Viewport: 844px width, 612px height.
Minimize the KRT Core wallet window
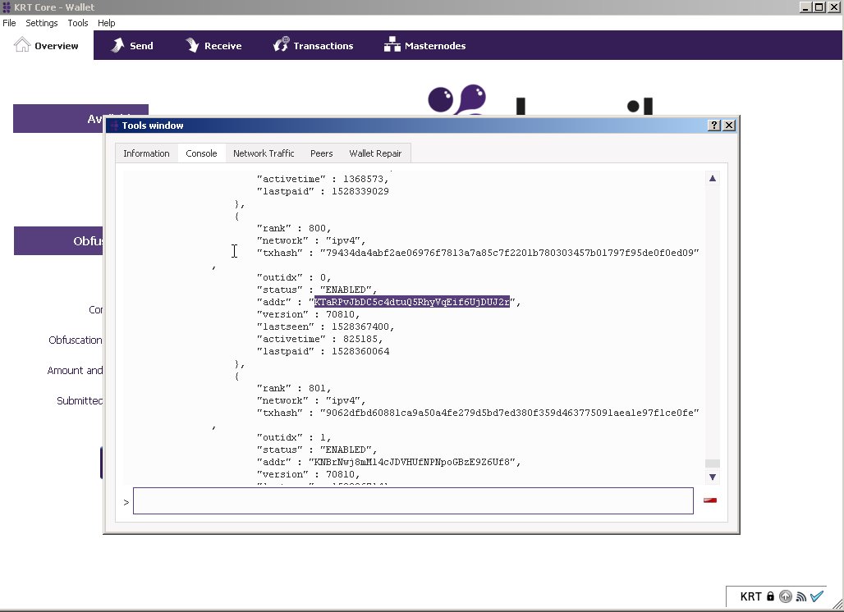pos(805,7)
